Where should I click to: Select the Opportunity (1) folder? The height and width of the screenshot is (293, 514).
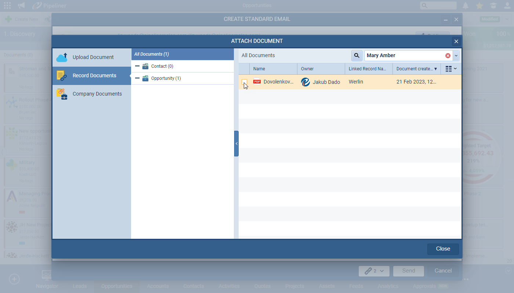click(166, 78)
